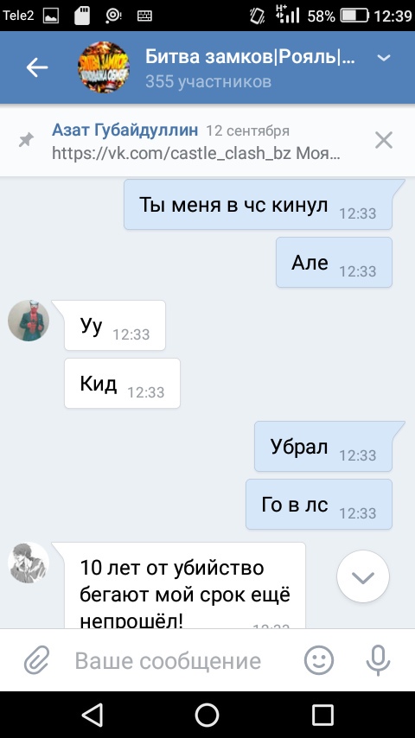
Task: Select the "Кид" message bubble
Action: coord(122,383)
